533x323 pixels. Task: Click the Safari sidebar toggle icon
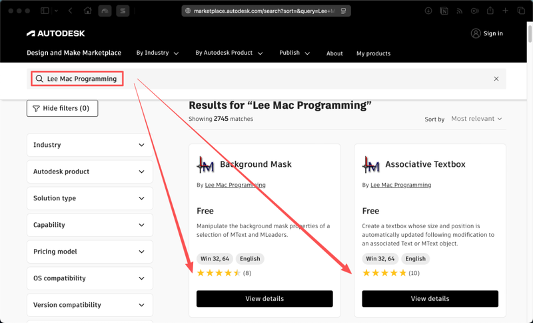pos(45,11)
